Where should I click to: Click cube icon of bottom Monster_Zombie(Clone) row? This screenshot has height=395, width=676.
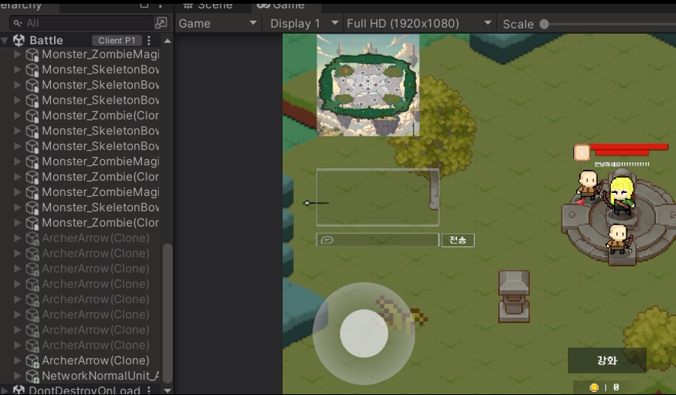coord(32,223)
